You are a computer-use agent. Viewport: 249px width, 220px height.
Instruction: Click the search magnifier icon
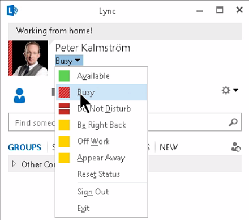tap(233, 122)
